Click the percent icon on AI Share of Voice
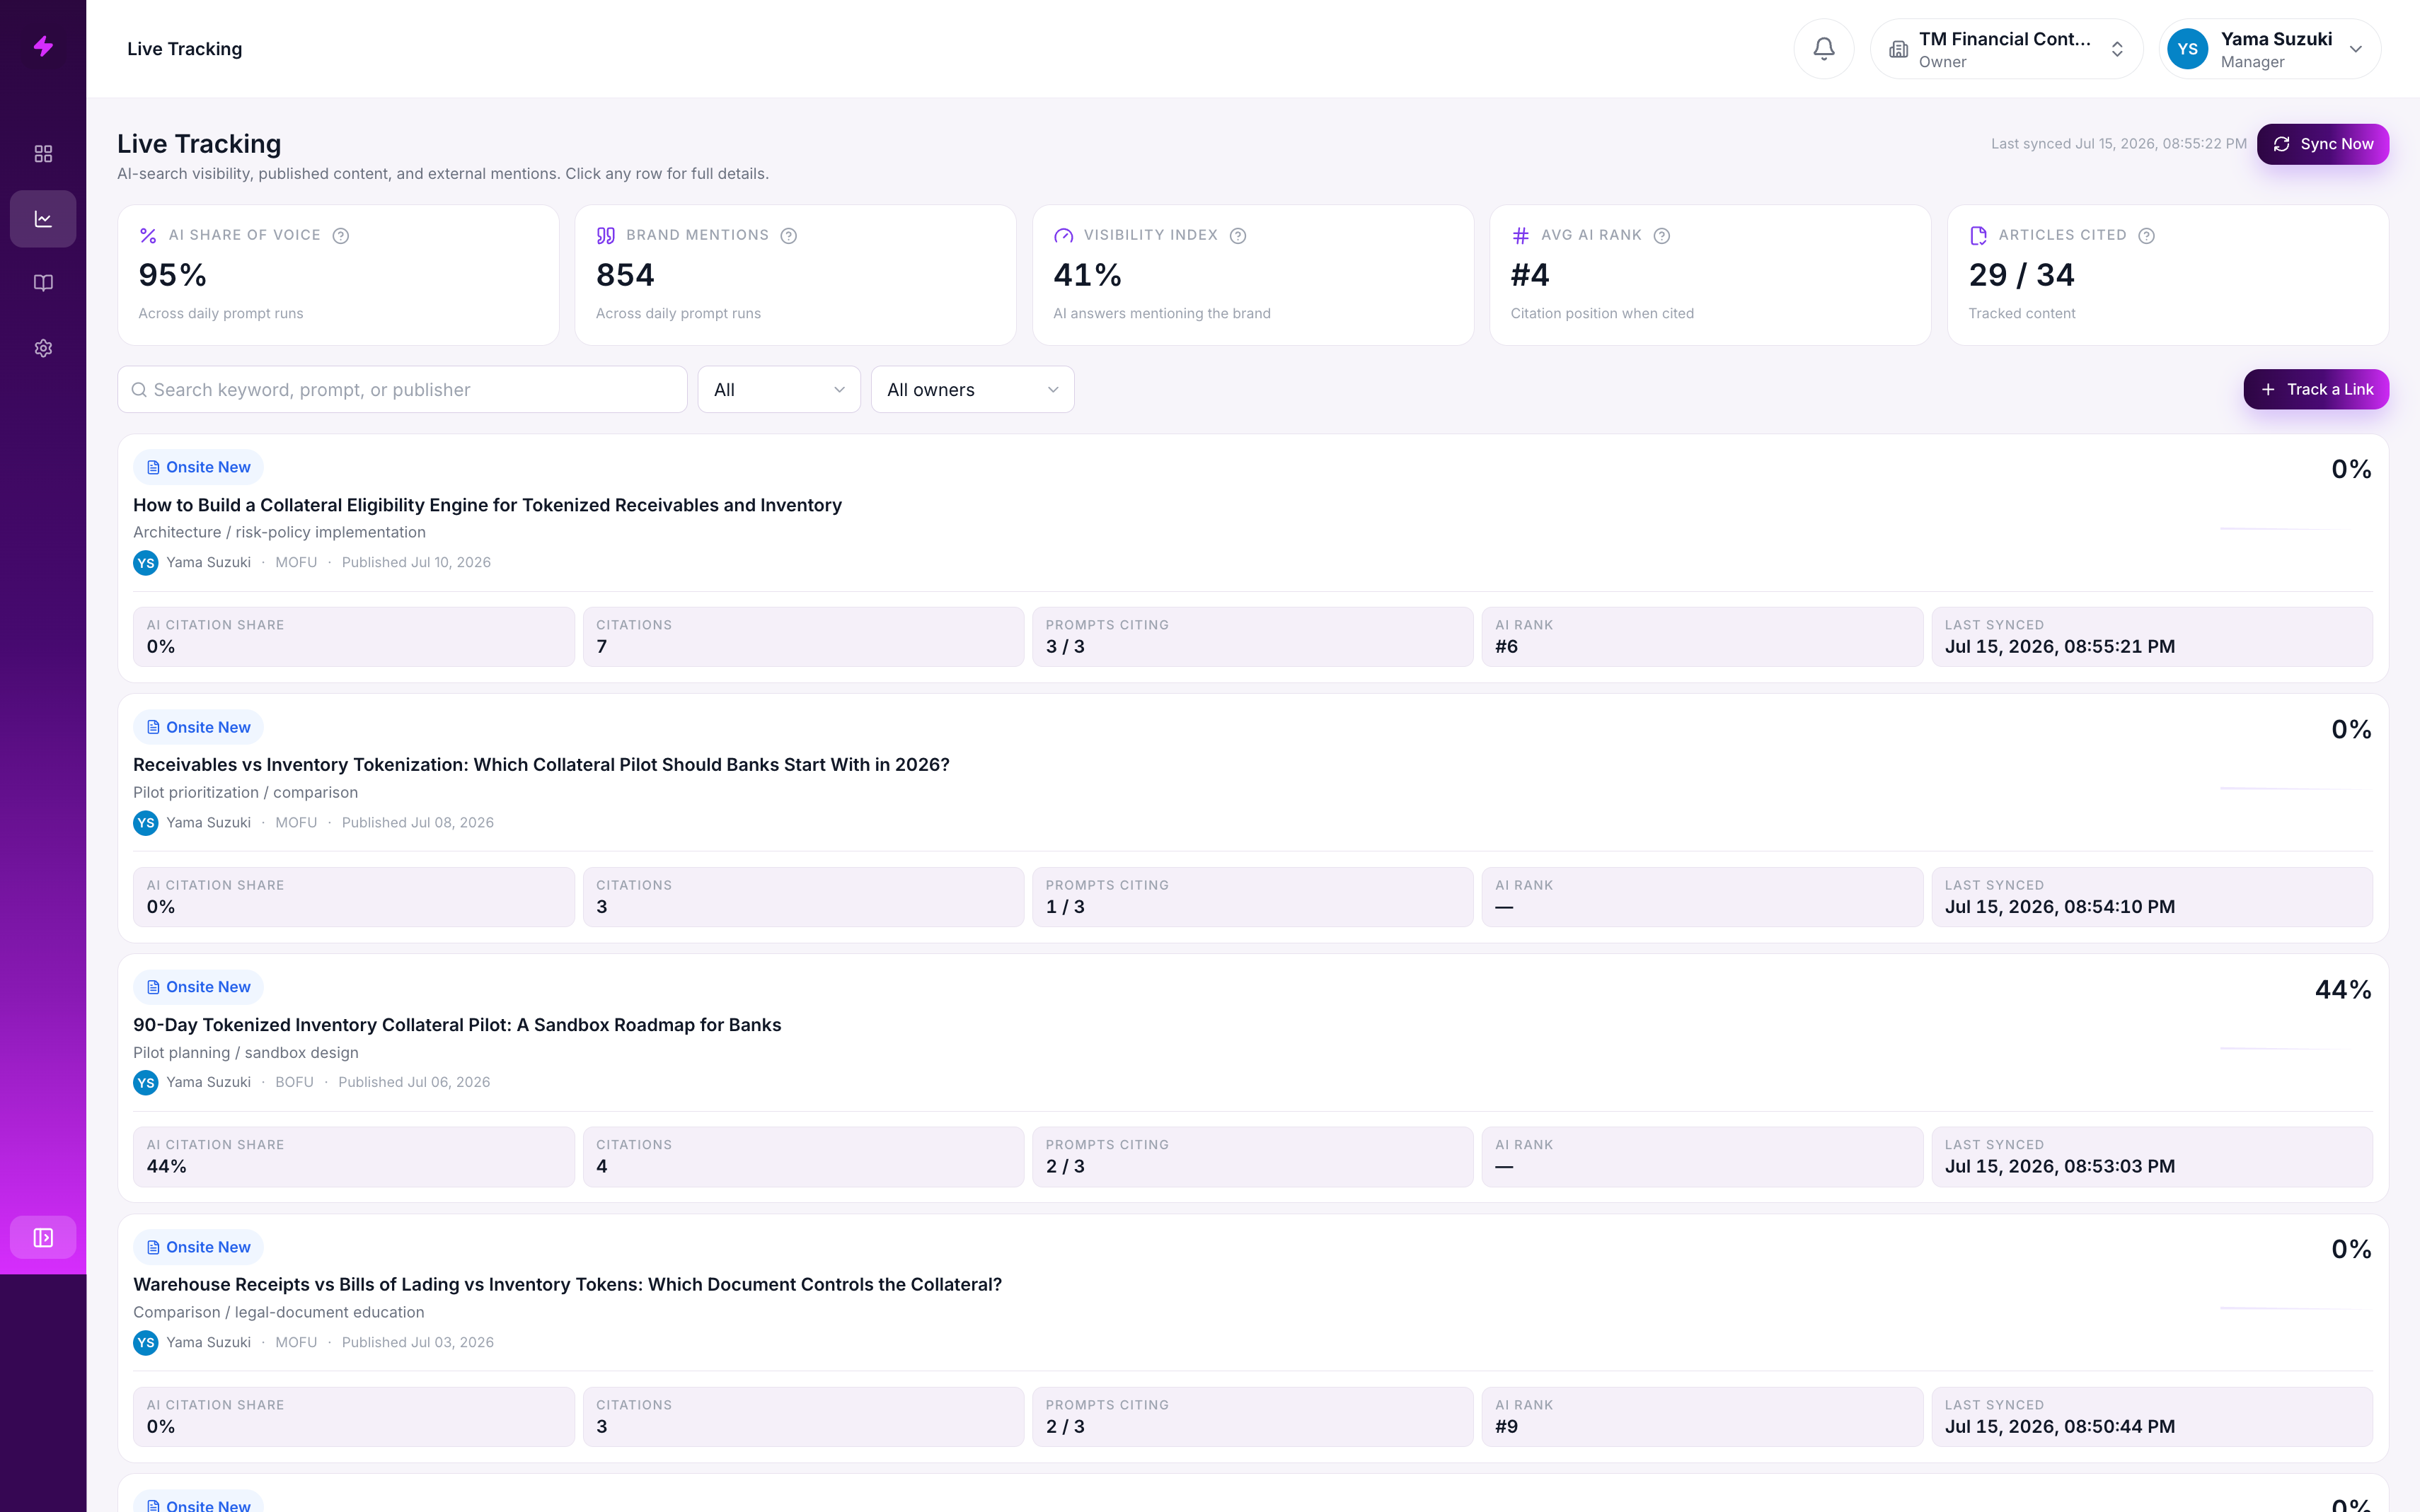This screenshot has height=1512, width=2420. 148,236
